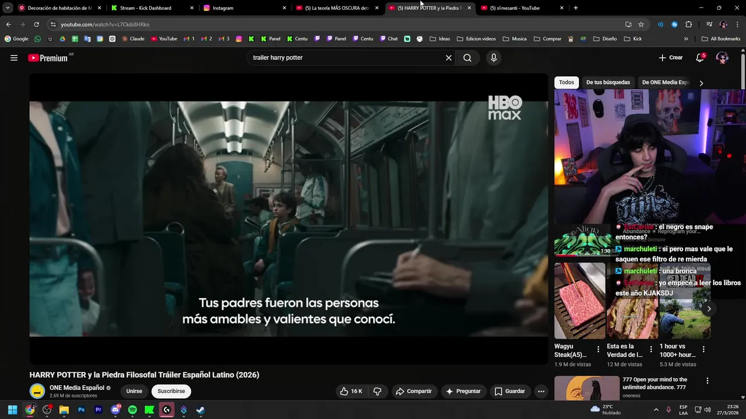The image size is (746, 419).
Task: Select the Todos filter chip
Action: pos(566,83)
